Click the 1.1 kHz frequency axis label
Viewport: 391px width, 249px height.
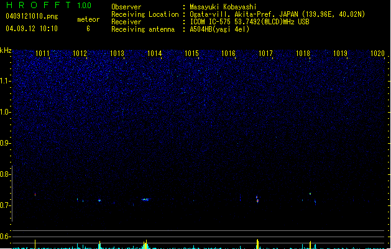pos(5,81)
